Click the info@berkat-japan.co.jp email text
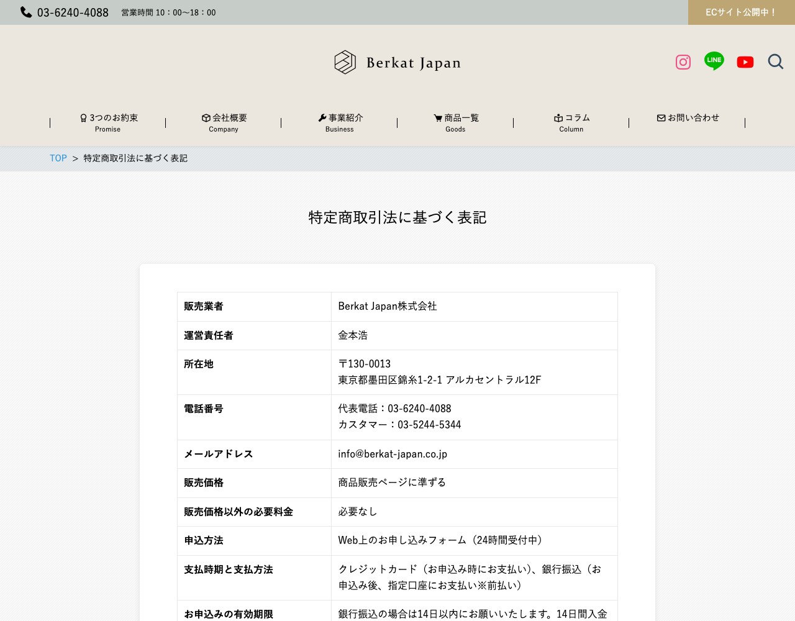The width and height of the screenshot is (795, 621). click(393, 454)
